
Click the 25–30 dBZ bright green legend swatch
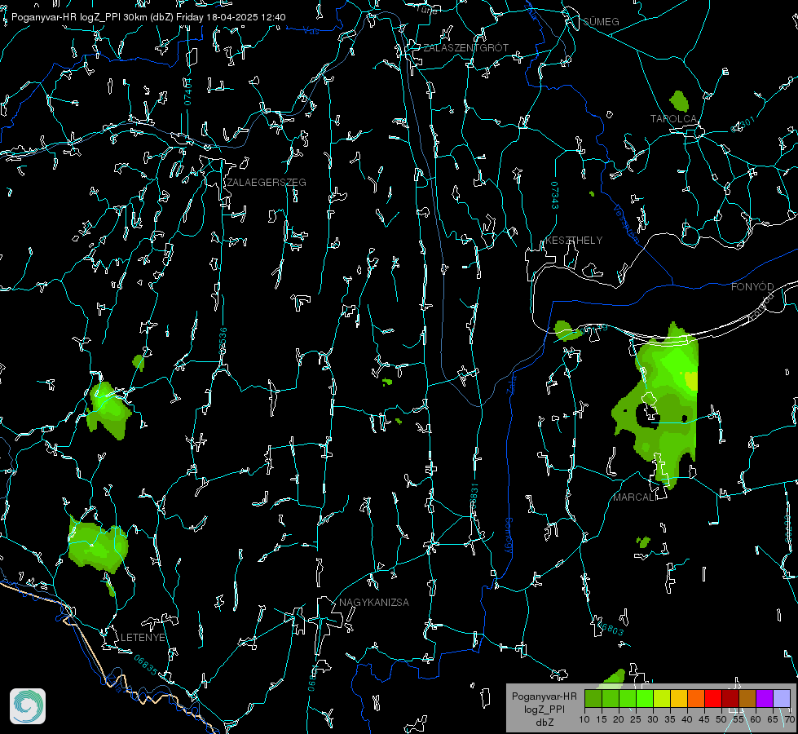pos(645,698)
